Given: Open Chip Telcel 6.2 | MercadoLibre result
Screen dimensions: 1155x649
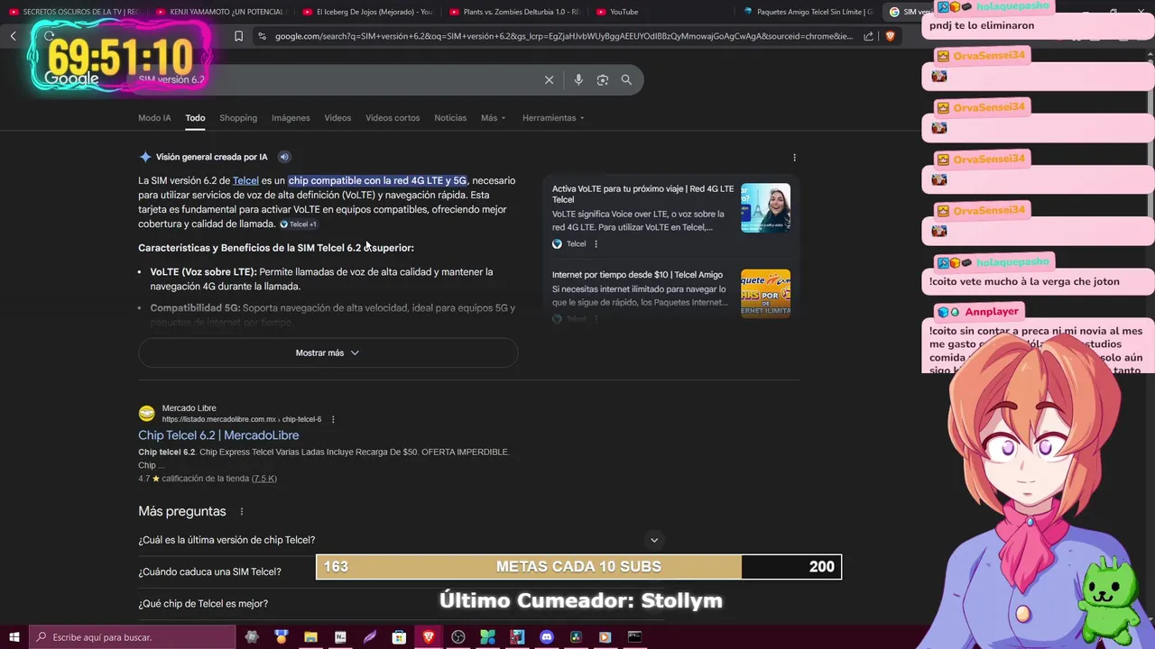Looking at the screenshot, I should [x=218, y=435].
